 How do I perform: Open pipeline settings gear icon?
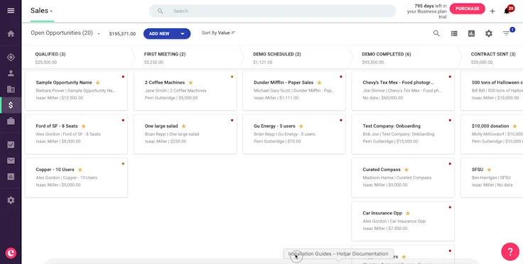click(x=489, y=33)
